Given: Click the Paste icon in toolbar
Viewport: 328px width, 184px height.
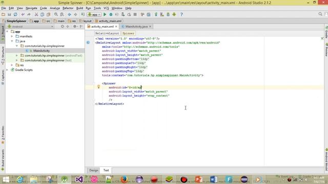Looking at the screenshot, I should point(48,14).
